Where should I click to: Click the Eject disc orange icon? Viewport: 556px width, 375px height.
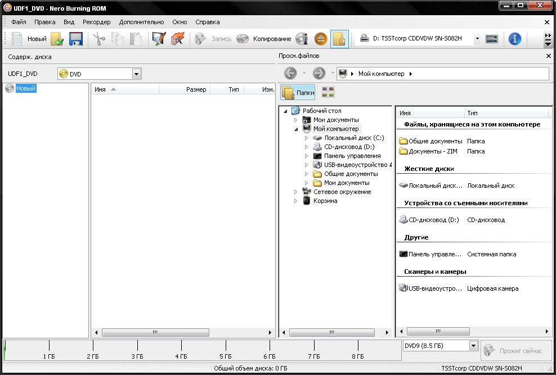320,39
